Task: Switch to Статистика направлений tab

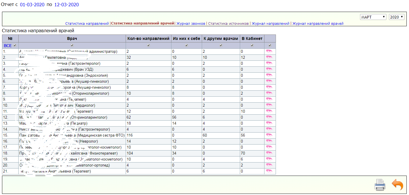Action: 87,24
